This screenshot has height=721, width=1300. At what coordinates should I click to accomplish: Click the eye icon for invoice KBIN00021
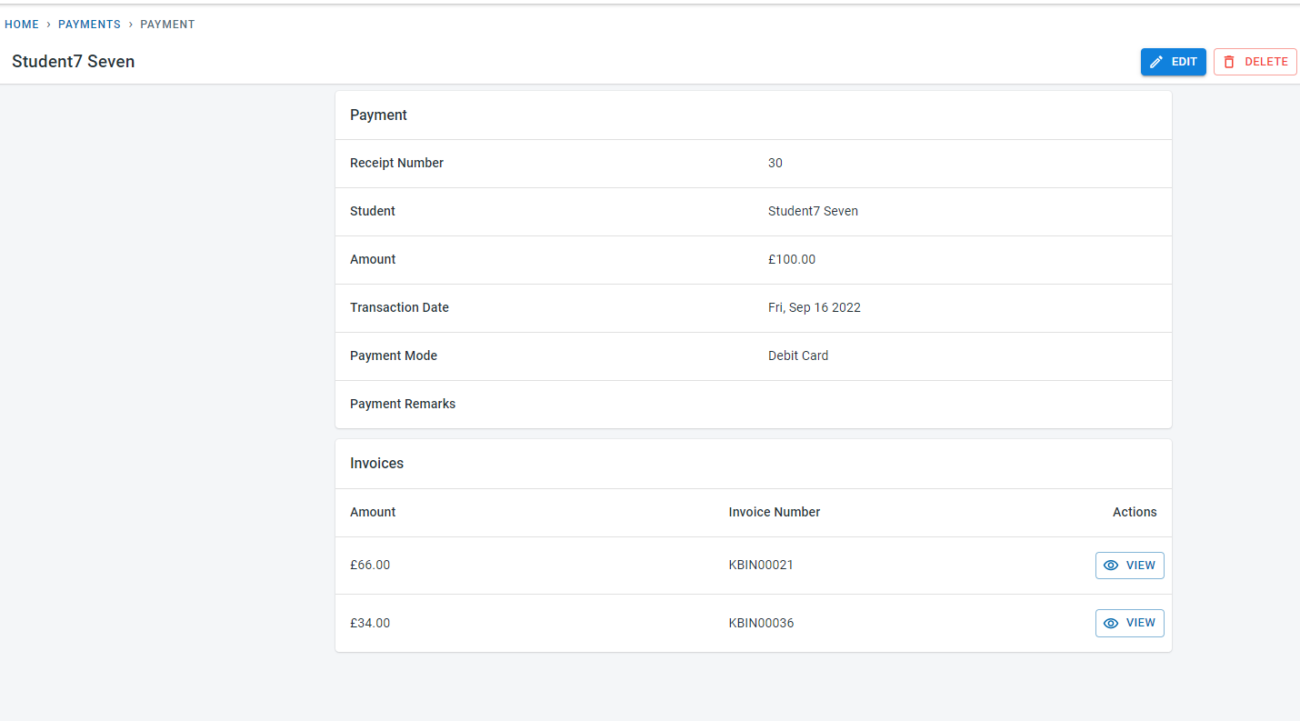[1111, 566]
